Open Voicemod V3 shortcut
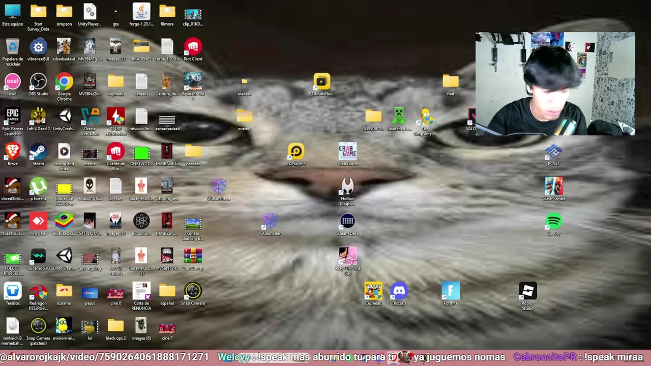This screenshot has width=651, height=366. (x=39, y=259)
